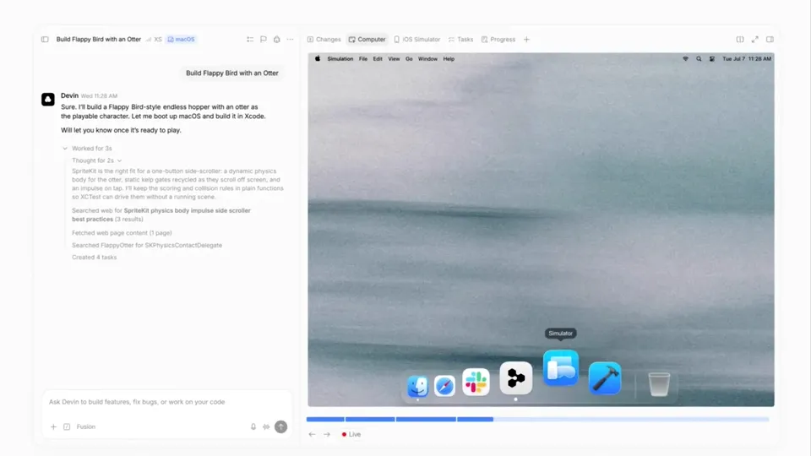Send message with the arrow button
811x456 pixels.
tap(280, 427)
